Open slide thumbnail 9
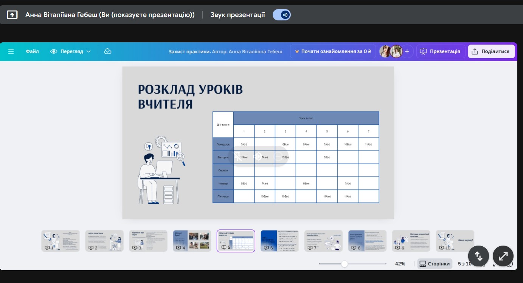Screen dimensions: 523x283 tap(411, 241)
